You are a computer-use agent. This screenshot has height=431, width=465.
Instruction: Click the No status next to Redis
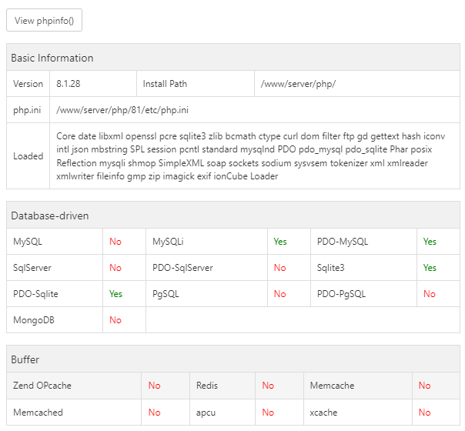[268, 386]
